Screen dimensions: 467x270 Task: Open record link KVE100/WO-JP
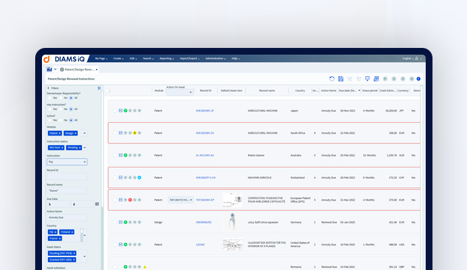tap(205, 111)
